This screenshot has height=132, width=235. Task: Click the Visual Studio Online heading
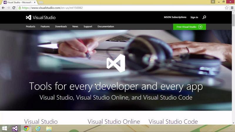pyautogui.click(x=114, y=121)
